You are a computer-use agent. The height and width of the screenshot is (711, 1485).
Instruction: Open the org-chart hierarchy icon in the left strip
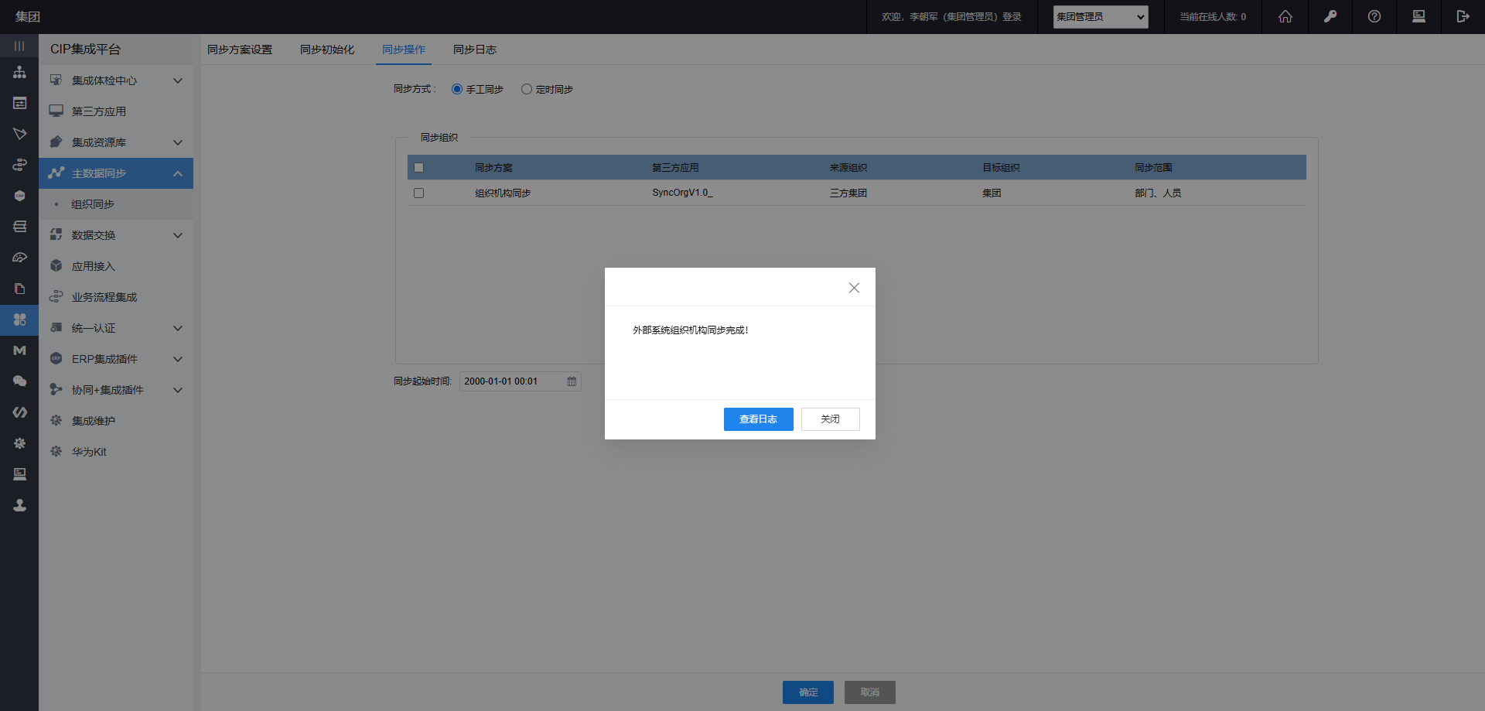[x=19, y=72]
